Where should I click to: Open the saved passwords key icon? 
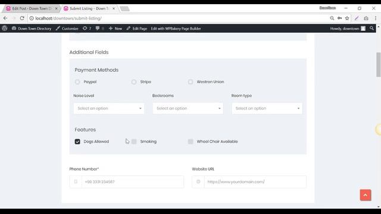pos(339,18)
